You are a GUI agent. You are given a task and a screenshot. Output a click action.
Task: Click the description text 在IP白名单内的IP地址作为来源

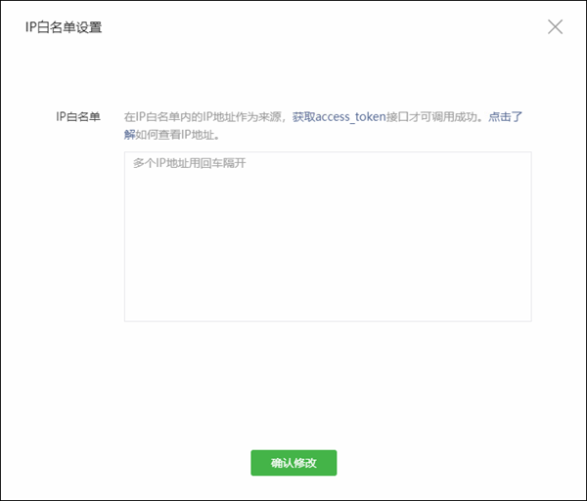(203, 117)
